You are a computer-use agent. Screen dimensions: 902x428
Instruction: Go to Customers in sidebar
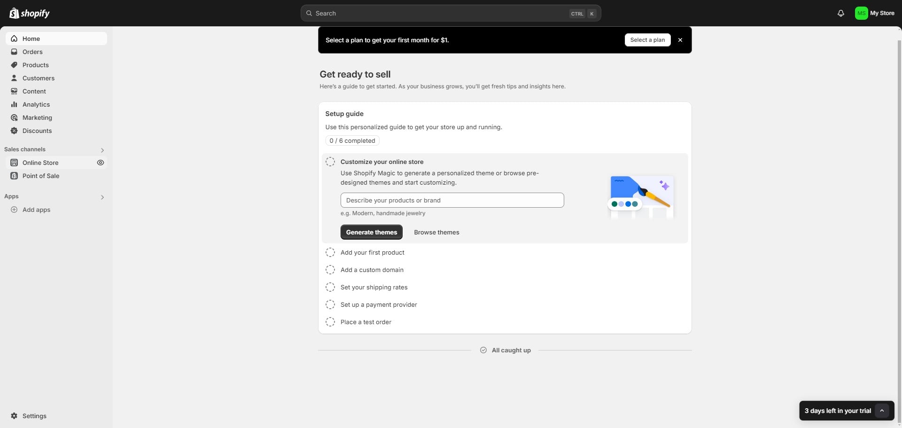point(38,78)
